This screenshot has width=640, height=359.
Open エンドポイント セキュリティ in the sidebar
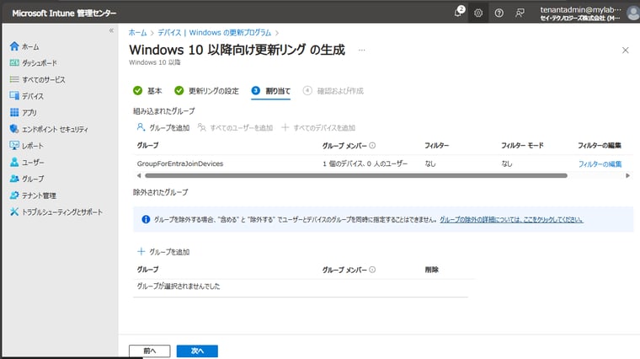49,129
